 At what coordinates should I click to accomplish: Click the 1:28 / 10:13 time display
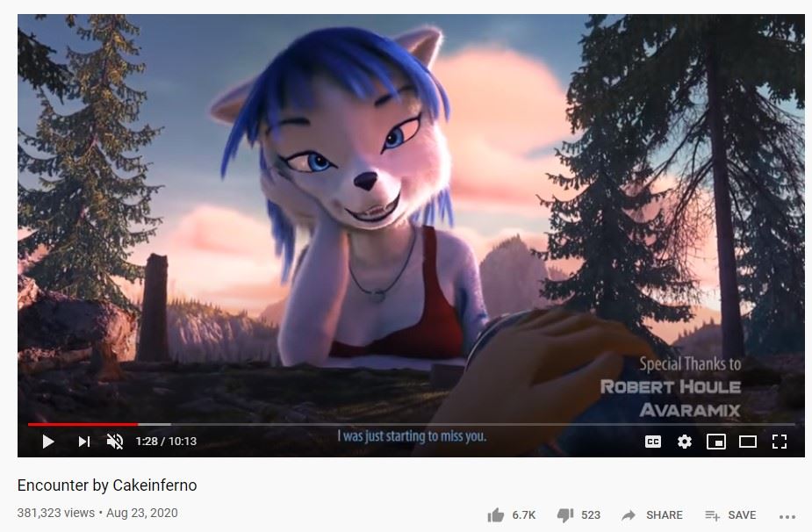(166, 442)
